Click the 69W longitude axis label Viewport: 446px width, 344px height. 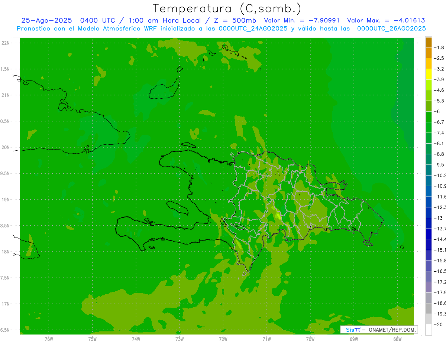(354, 339)
